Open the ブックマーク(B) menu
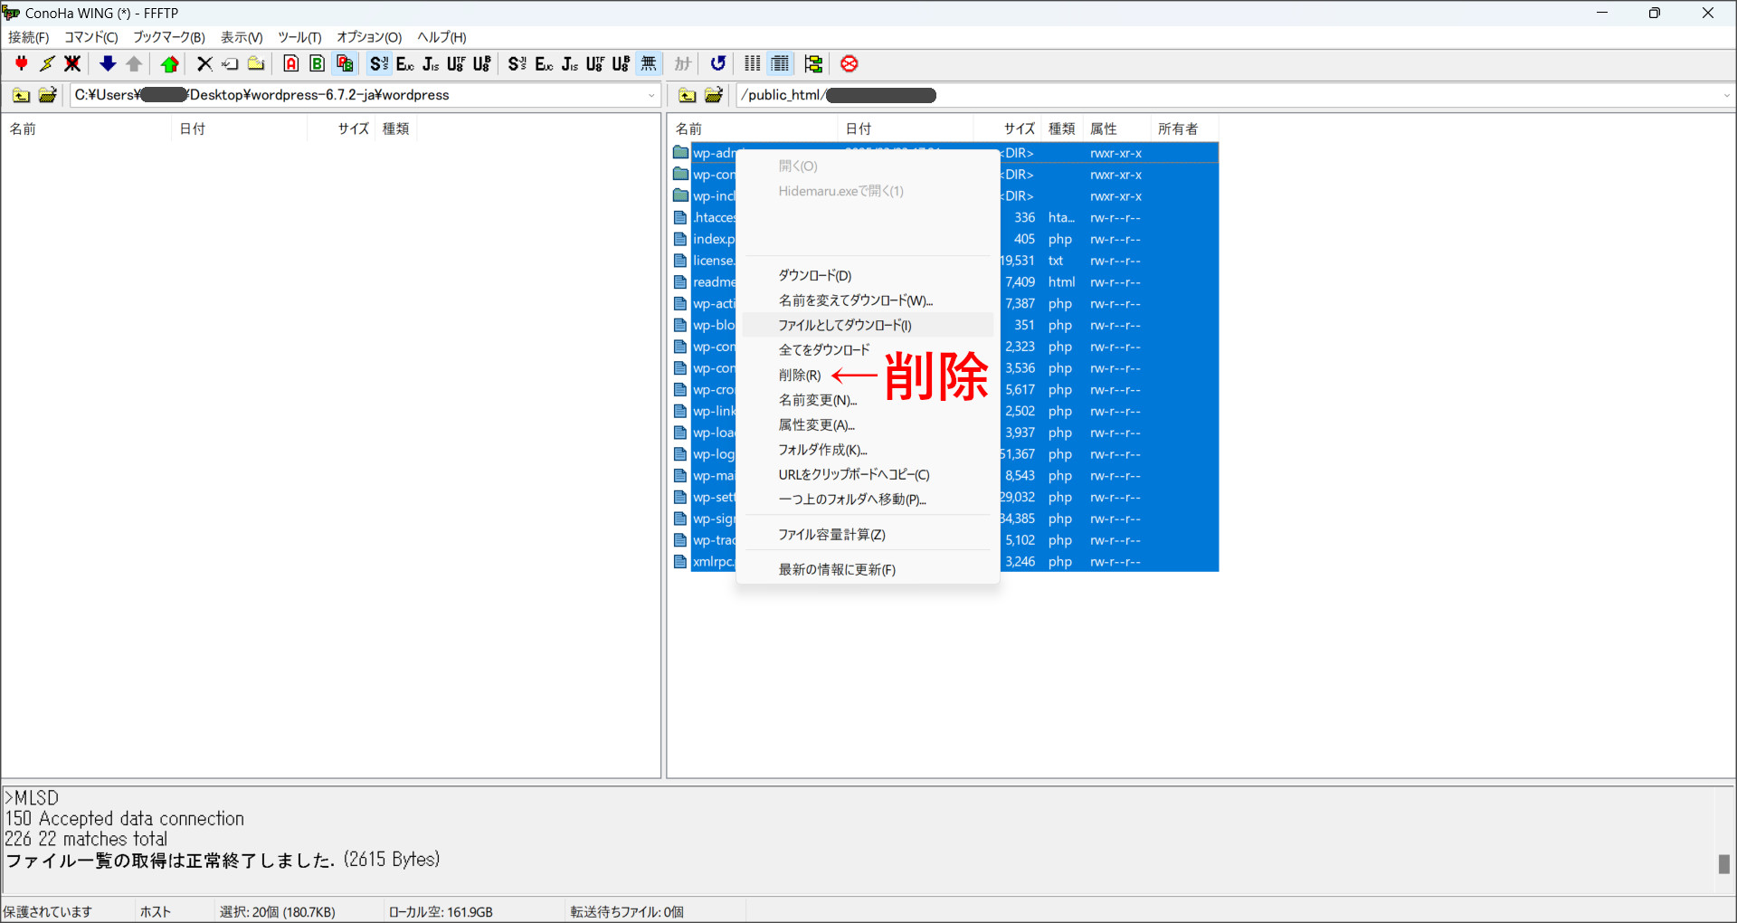1737x923 pixels. point(169,37)
